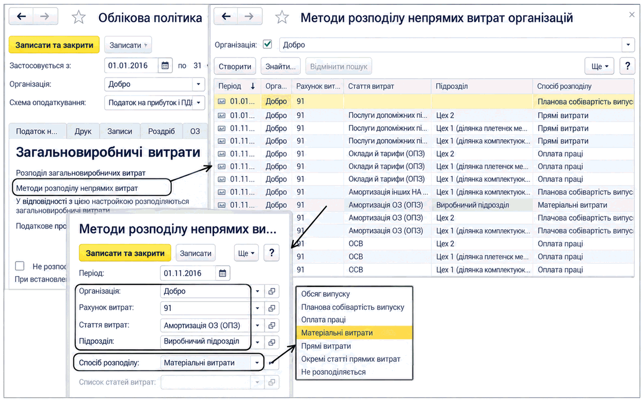The image size is (644, 402).
Task: Click row icon of Амортизація ОЗ Виробничий підрозділ row
Action: (221, 205)
